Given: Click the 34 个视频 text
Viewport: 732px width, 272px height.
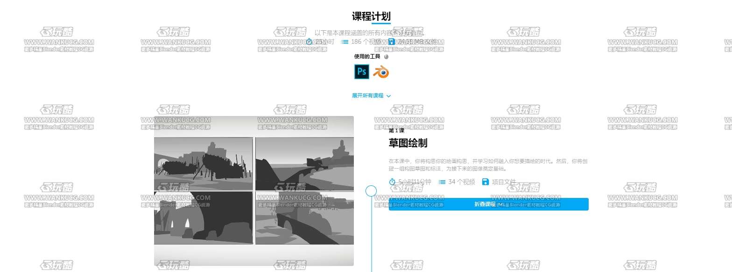Looking at the screenshot, I should point(462,182).
